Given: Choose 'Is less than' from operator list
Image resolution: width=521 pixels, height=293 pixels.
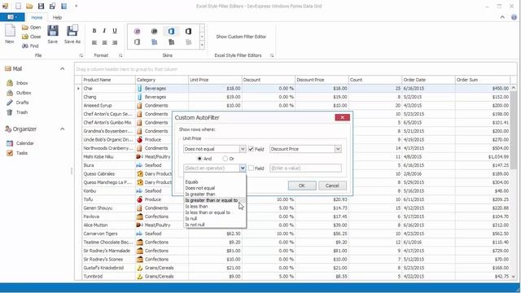Looking at the screenshot, I should click(x=196, y=206).
